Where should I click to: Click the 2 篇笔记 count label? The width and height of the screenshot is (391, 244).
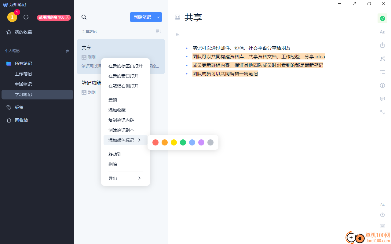90,31
